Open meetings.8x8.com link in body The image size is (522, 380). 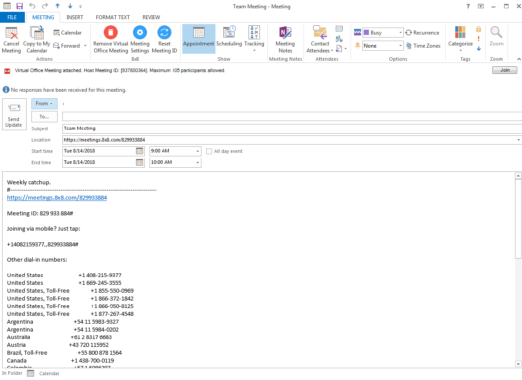(x=57, y=198)
